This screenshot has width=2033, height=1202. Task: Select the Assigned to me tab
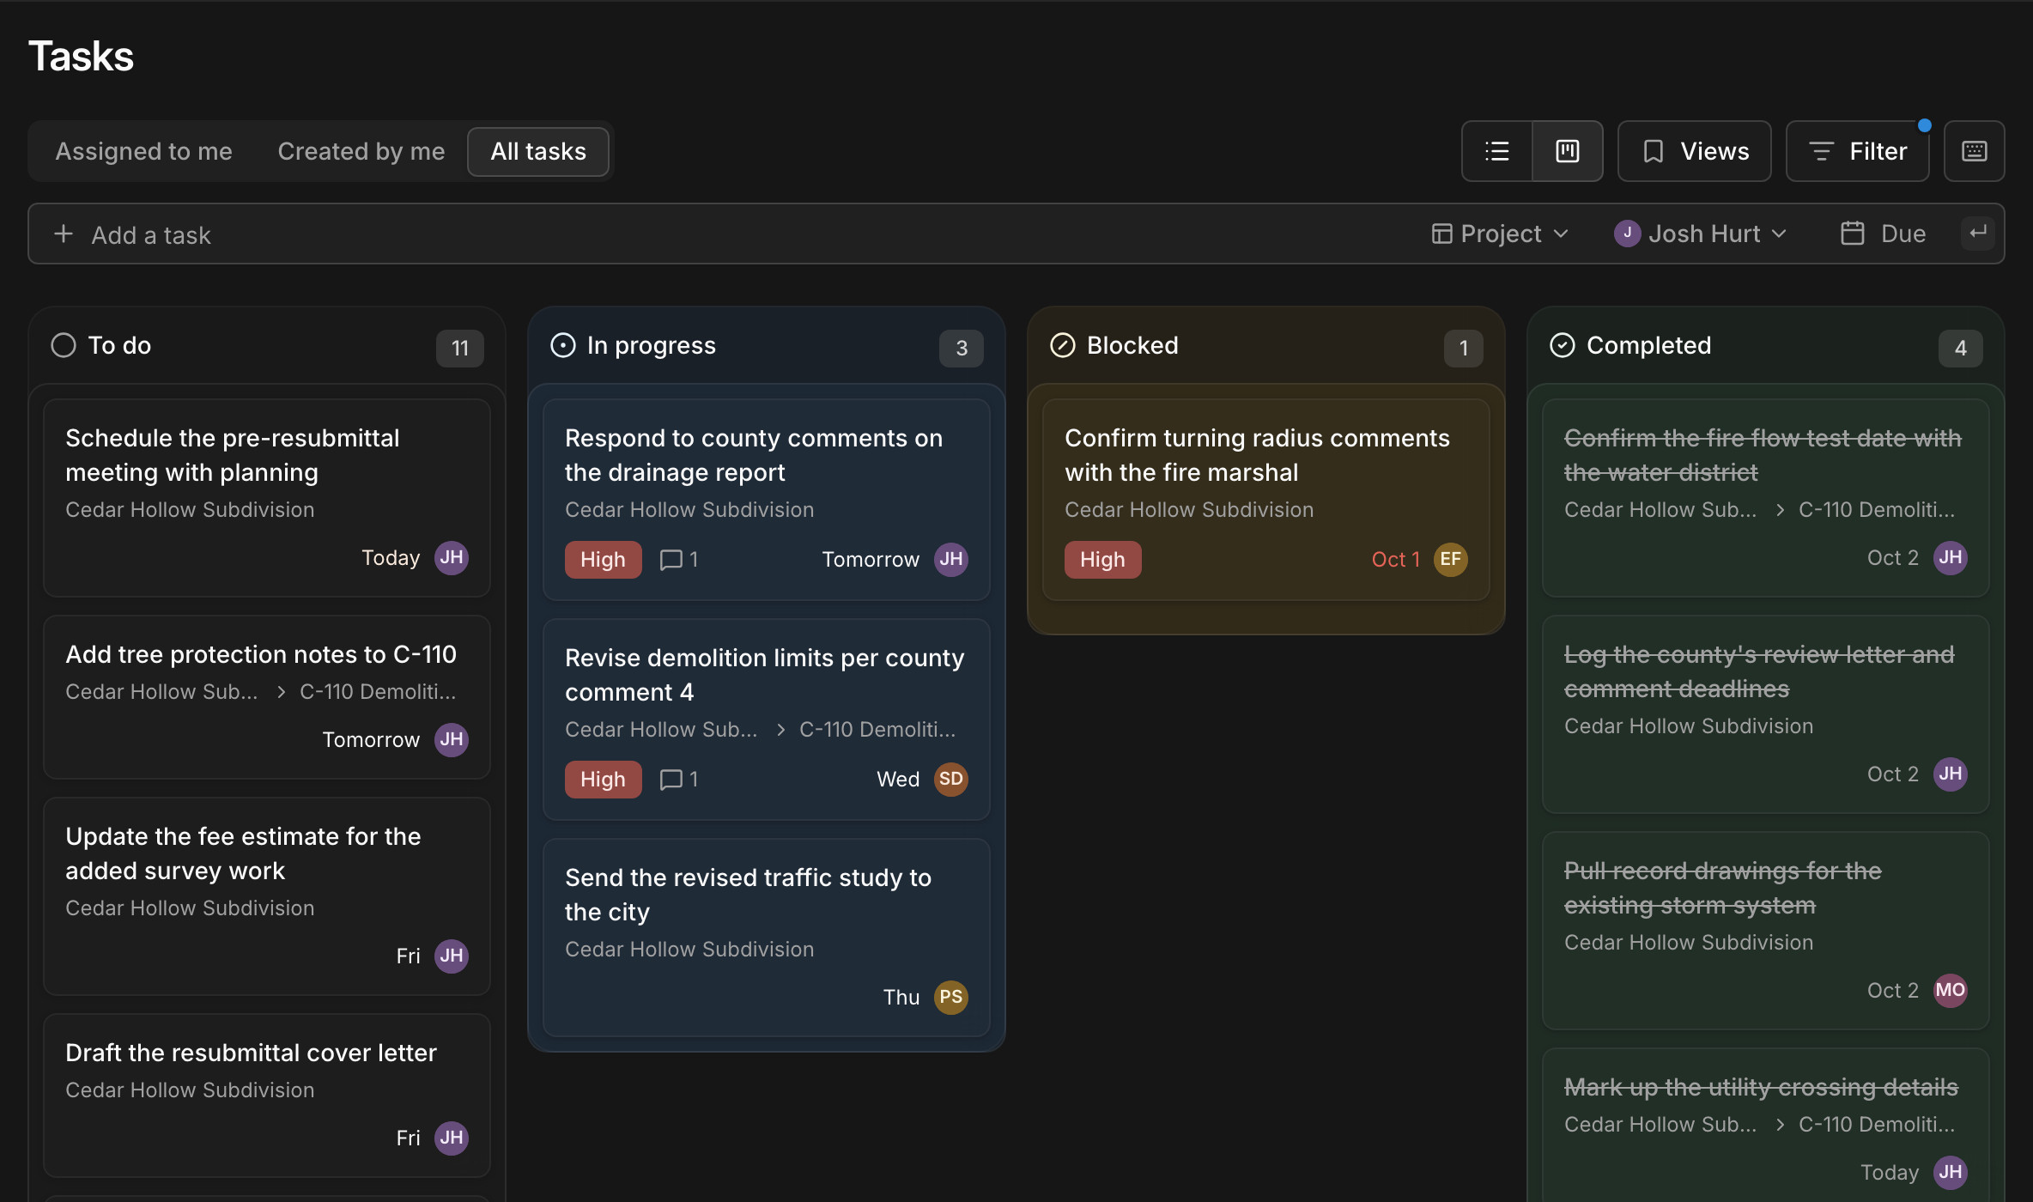(144, 151)
